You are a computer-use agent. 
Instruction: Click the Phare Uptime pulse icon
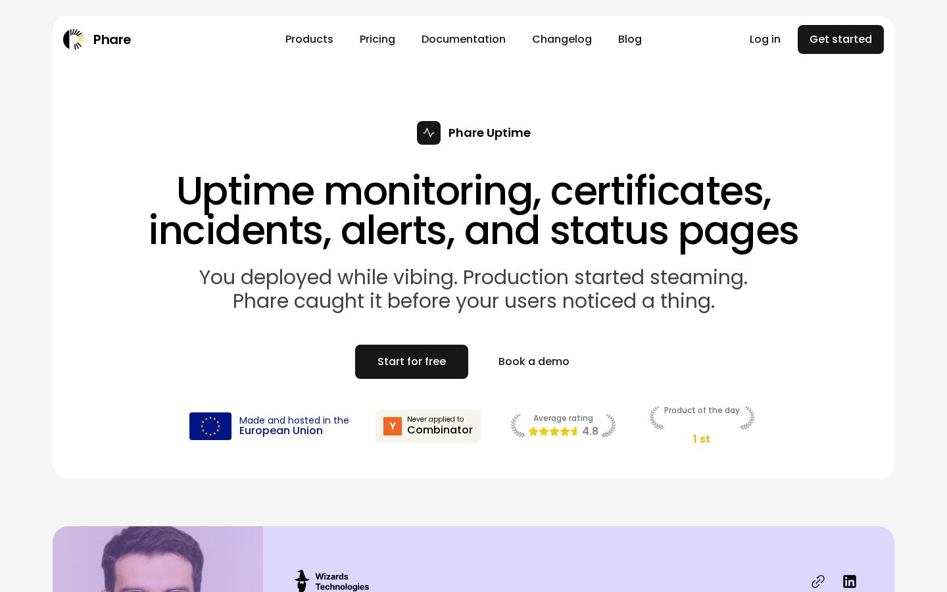click(429, 133)
